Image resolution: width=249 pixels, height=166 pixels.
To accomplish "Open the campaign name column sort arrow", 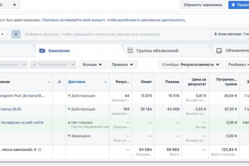I will click(x=49, y=82).
